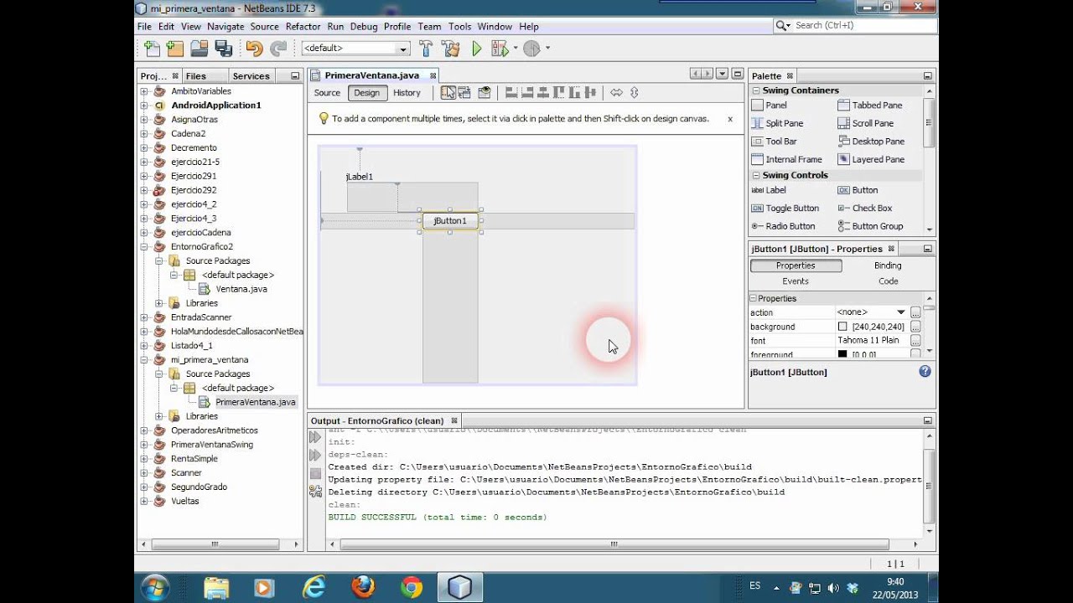Dismiss the hint bar with x
1073x603 pixels.
pos(730,119)
